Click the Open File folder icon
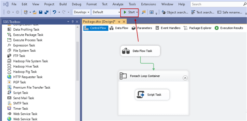This screenshot has width=247, height=121. point(35,12)
